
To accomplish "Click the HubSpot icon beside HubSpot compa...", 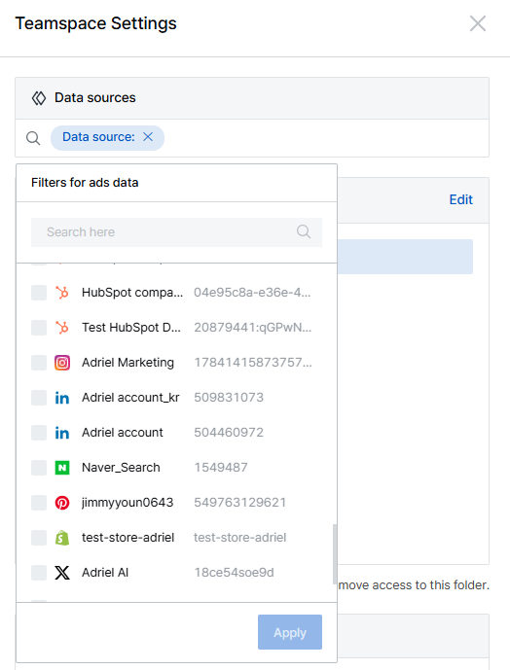I will 62,293.
